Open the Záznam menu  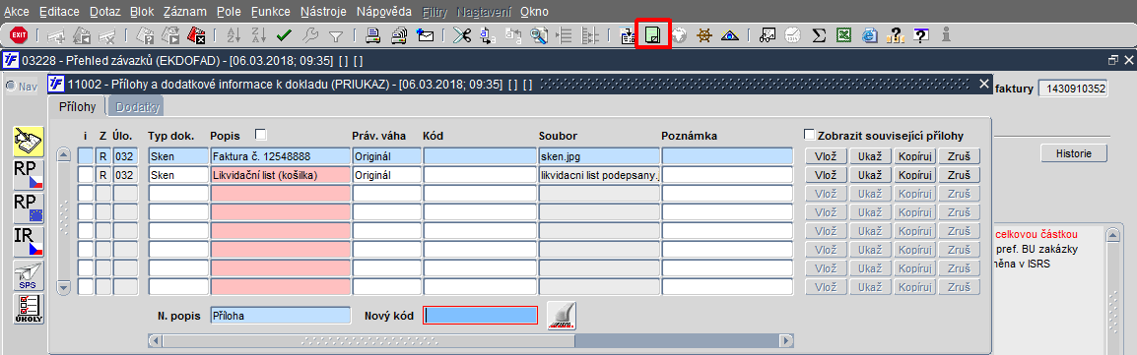tap(185, 12)
